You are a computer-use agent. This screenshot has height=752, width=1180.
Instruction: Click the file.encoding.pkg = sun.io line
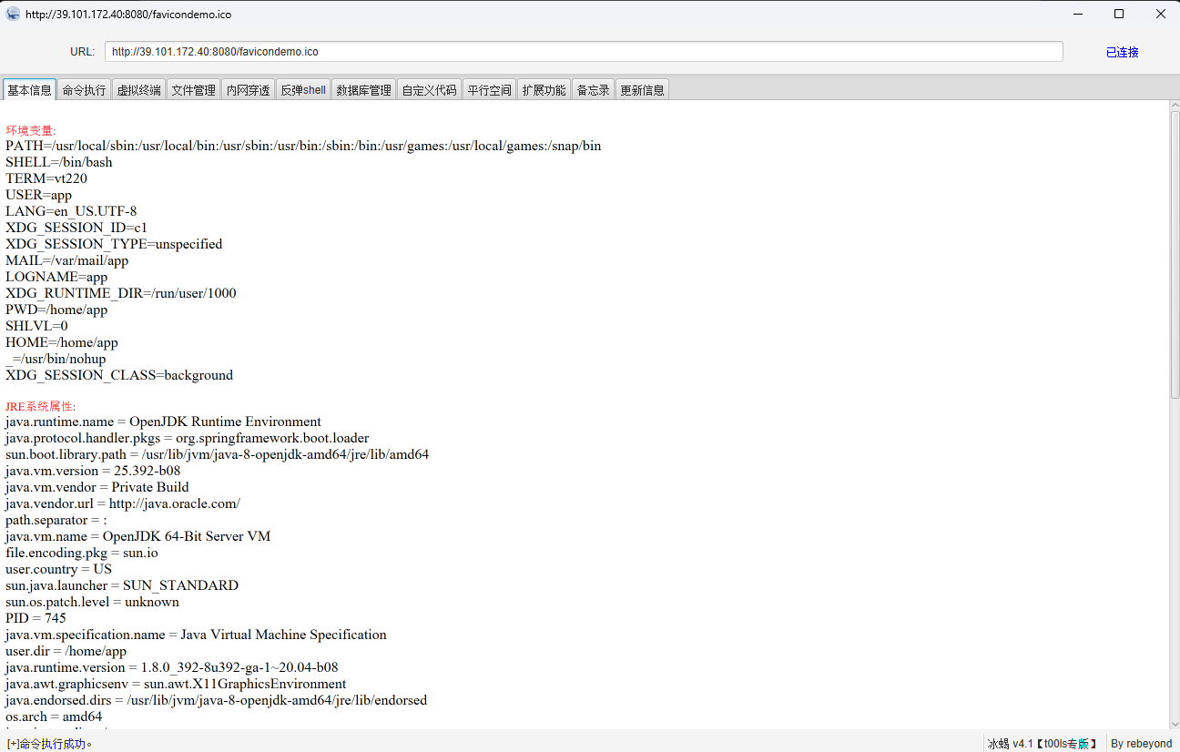click(x=82, y=553)
